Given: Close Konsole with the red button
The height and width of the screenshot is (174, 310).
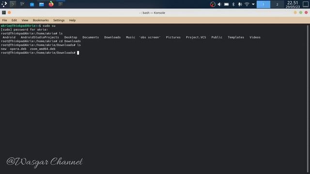Looking at the screenshot, I should coord(306,13).
